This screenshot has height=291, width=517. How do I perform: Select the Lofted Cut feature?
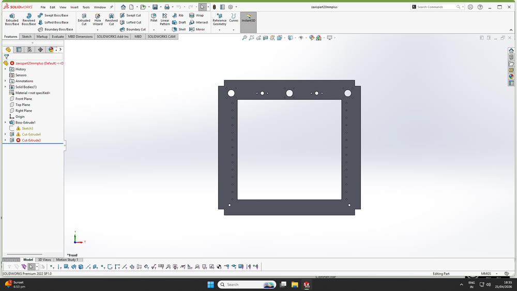click(x=130, y=22)
